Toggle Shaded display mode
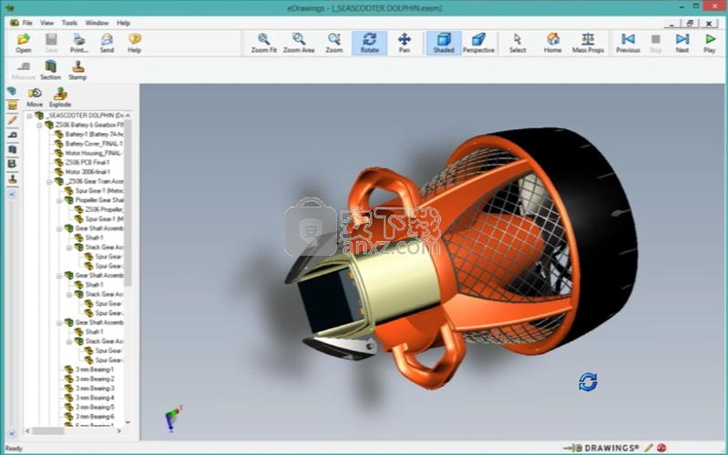 443,42
